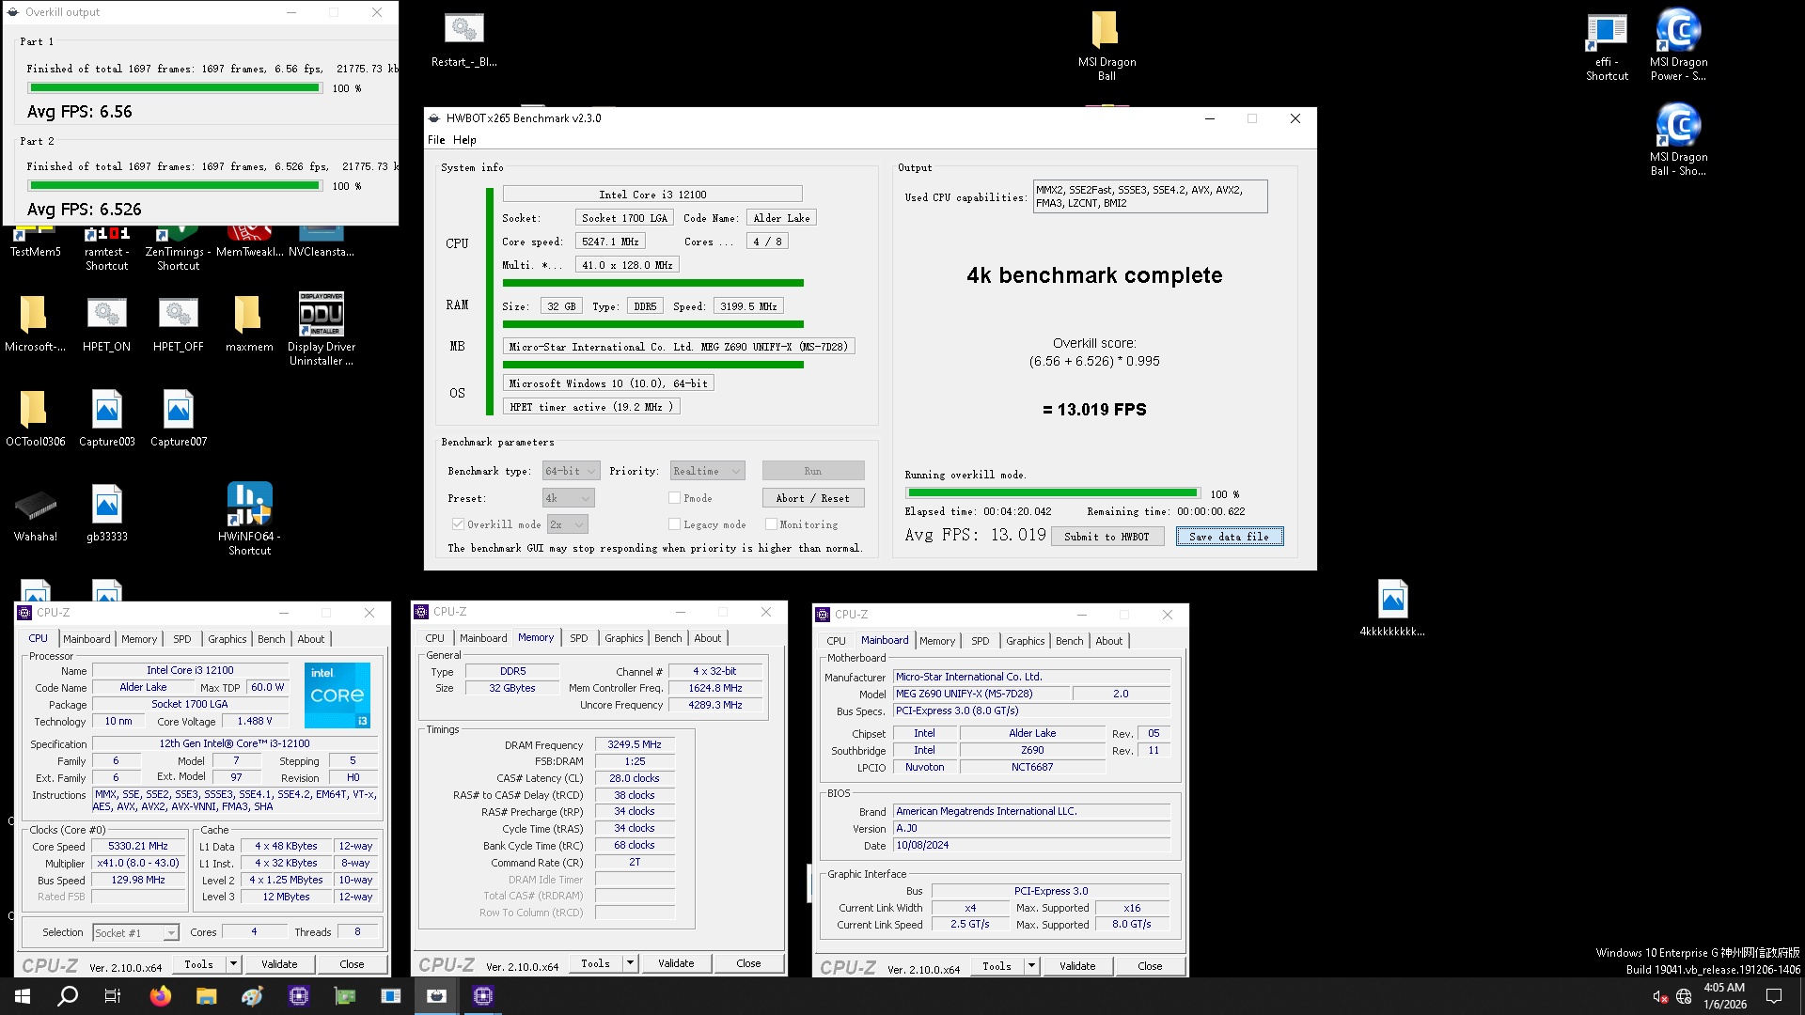Toggle the Overkill mode checkbox
The height and width of the screenshot is (1015, 1805).
[458, 524]
